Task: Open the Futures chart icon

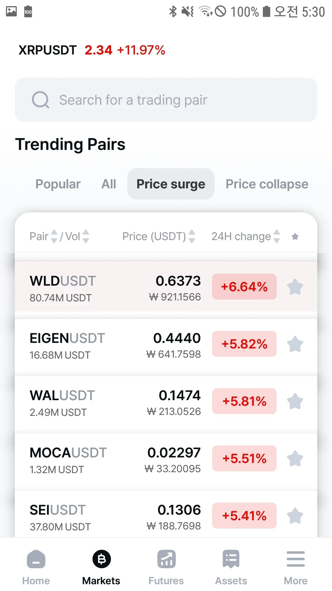Action: coord(166,559)
